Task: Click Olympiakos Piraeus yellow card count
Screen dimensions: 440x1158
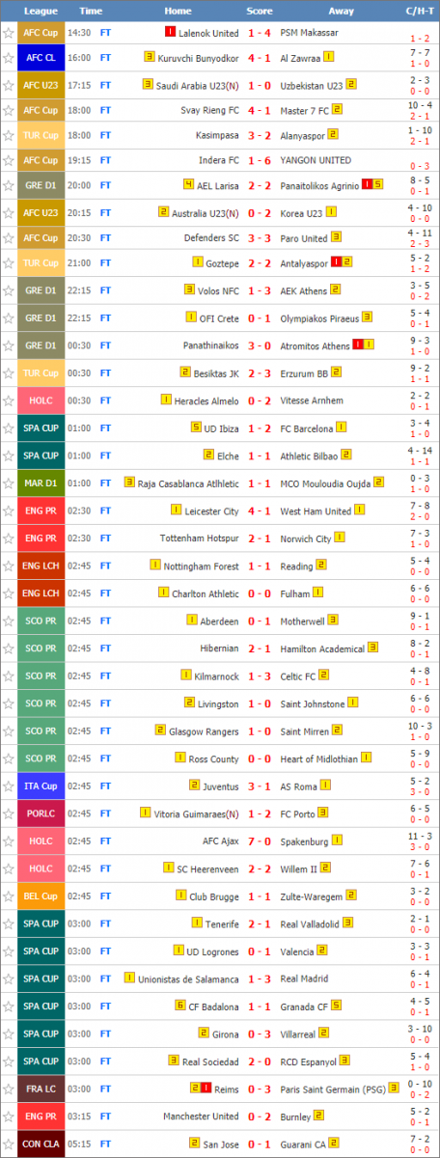Action: (x=367, y=317)
